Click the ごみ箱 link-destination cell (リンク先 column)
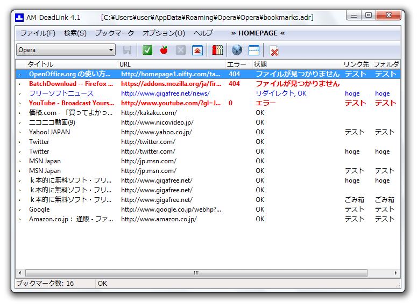The image size is (417, 304). coord(354,200)
